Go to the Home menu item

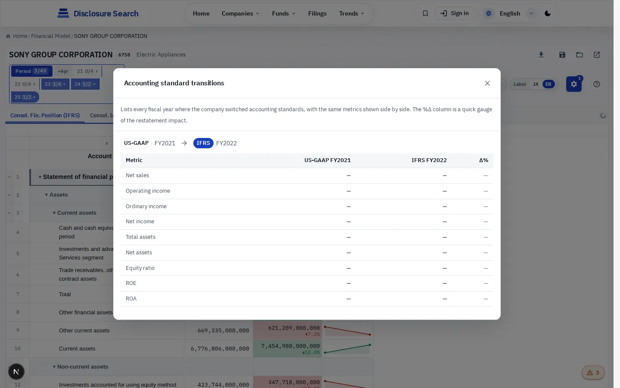click(x=201, y=13)
